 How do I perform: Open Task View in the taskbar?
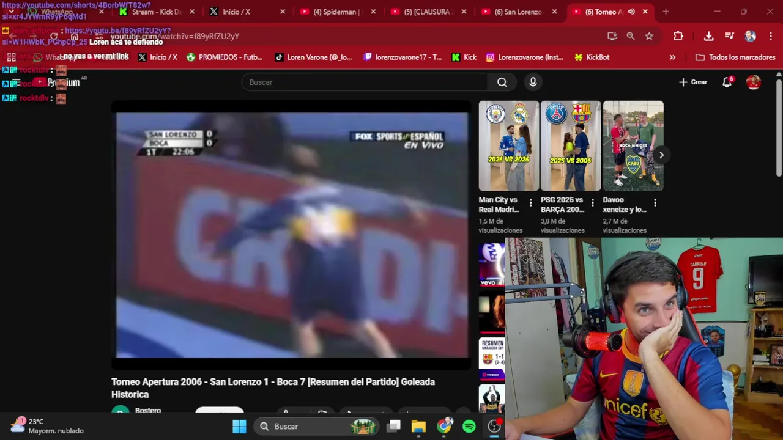coord(394,427)
